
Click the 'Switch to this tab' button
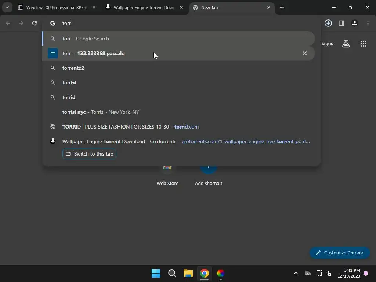[89, 154]
